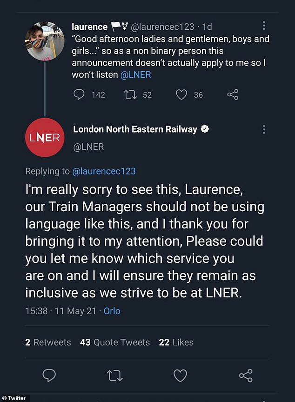The width and height of the screenshot is (295, 402).
Task: Retweet laurence's tweet with 52 retweets
Action: pos(129,95)
